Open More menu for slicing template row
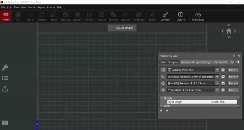This screenshot has width=244, height=130. pyautogui.click(x=233, y=90)
